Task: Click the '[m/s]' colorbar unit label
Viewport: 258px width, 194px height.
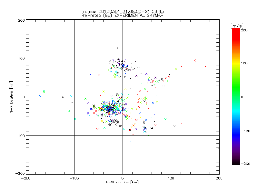Action: [237, 26]
